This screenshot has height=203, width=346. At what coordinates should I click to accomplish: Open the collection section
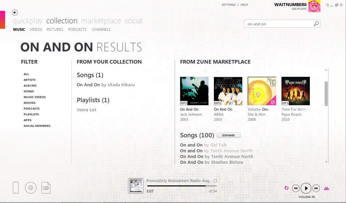(62, 21)
